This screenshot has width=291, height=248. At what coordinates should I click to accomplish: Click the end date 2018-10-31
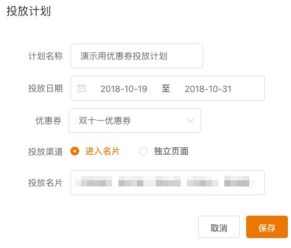tap(208, 89)
